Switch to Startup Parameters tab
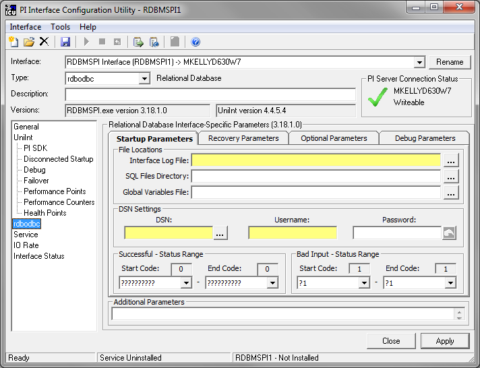The height and width of the screenshot is (368, 480). [x=154, y=139]
